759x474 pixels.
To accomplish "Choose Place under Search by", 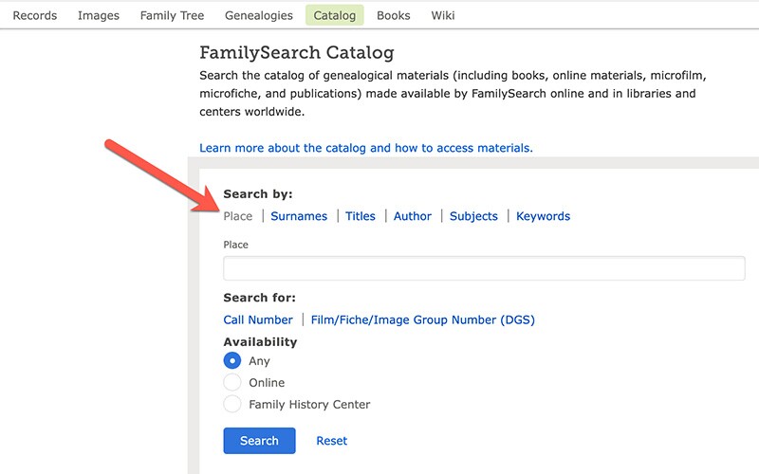I will (x=238, y=216).
